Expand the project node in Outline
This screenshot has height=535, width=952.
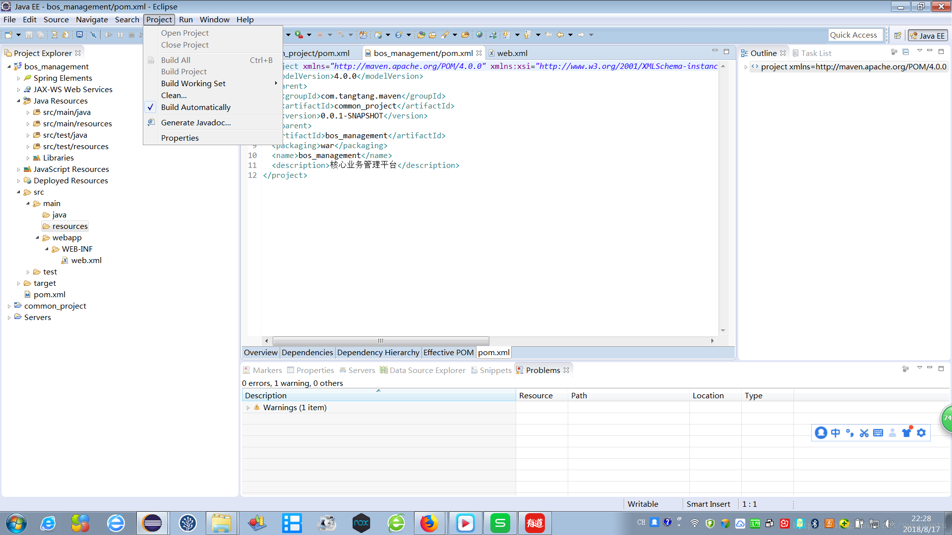(745, 66)
